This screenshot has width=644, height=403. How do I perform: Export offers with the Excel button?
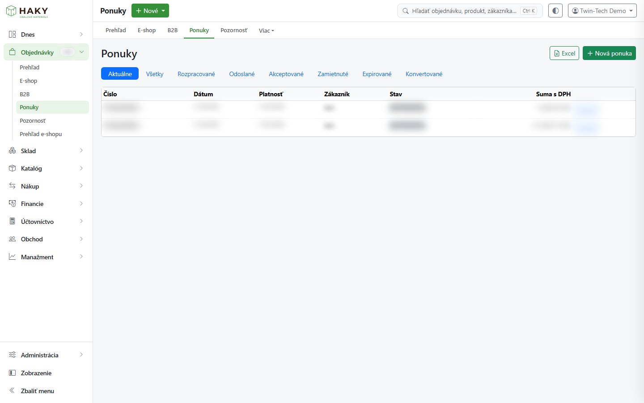pos(564,53)
